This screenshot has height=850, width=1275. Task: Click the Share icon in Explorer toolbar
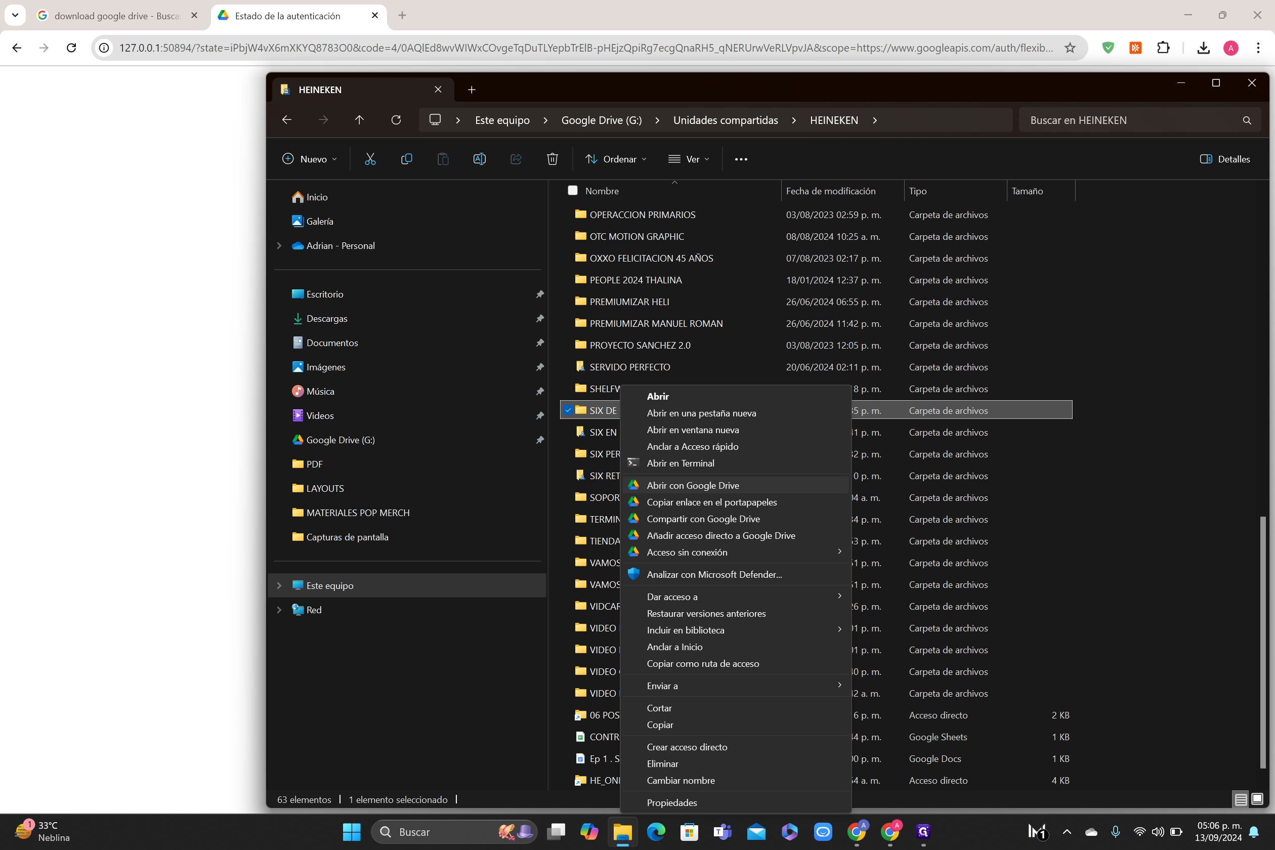point(516,159)
